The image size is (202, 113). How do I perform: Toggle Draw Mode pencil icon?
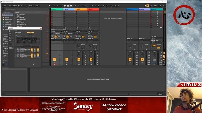pos(145,6)
